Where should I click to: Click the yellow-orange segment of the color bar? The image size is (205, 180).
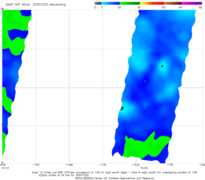[147, 3]
